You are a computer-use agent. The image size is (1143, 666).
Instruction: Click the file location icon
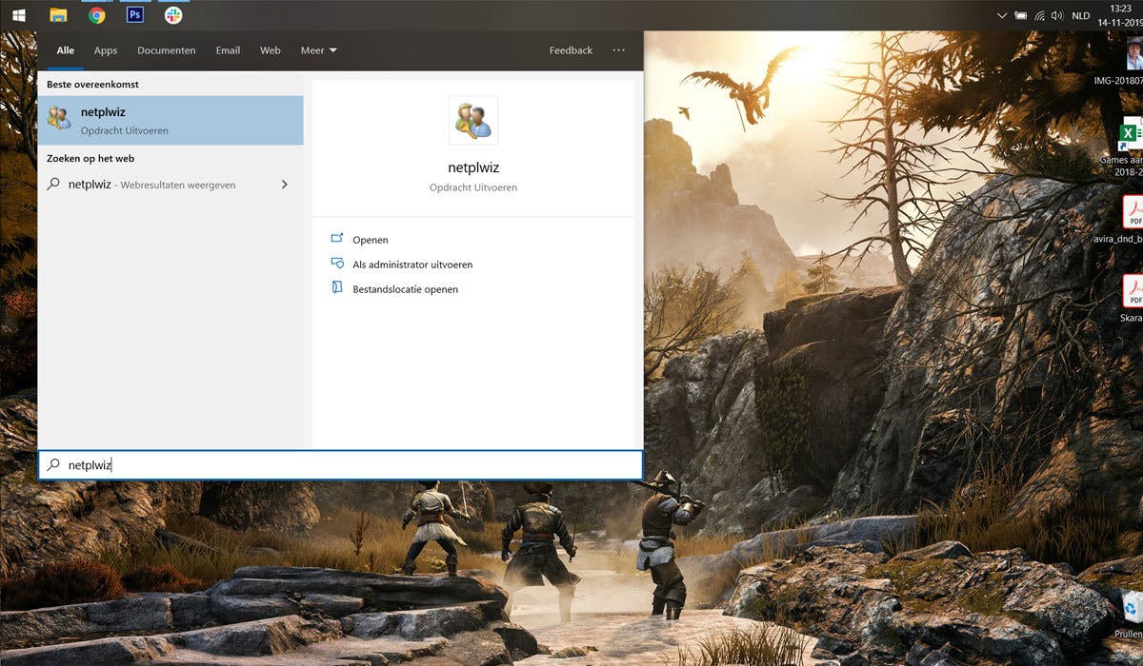click(x=336, y=287)
